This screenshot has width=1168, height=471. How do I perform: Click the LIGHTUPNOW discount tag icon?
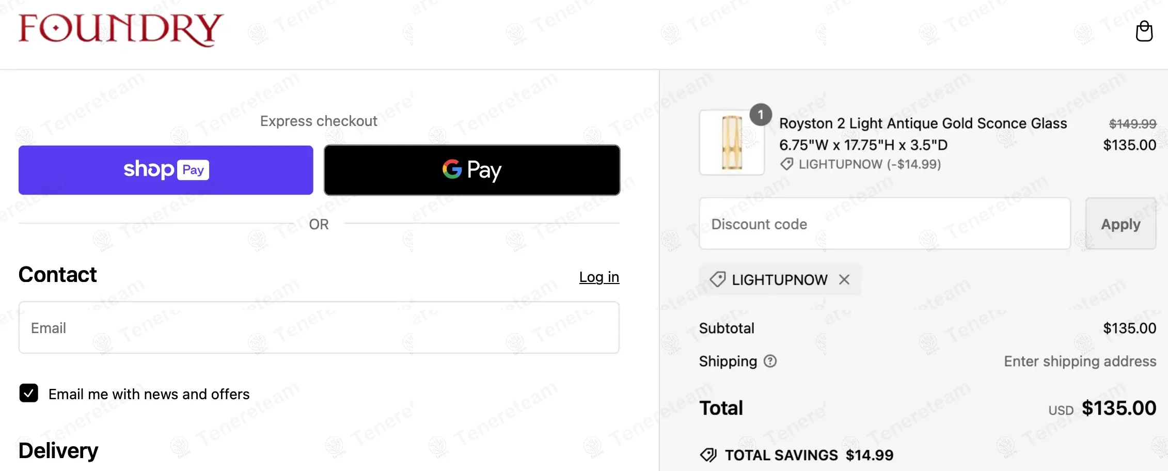click(718, 280)
